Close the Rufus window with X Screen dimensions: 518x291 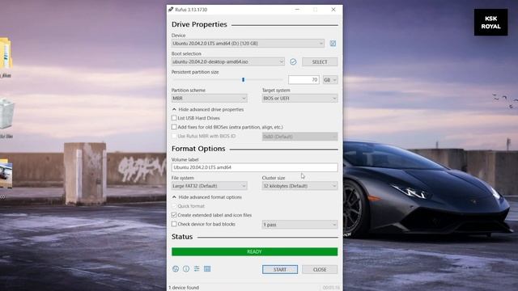[333, 10]
